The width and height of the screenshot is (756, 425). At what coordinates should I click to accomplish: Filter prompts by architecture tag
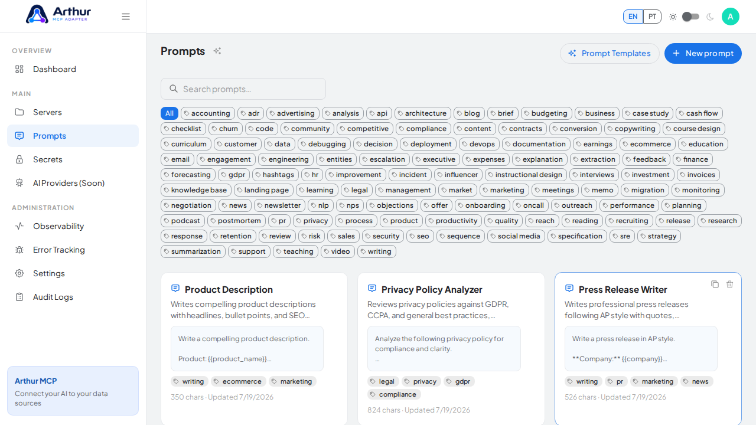(x=423, y=113)
